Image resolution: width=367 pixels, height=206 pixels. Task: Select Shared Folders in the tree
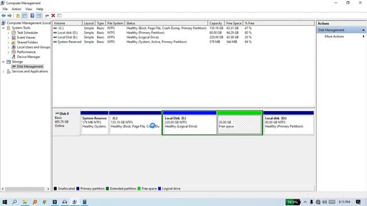(x=28, y=42)
